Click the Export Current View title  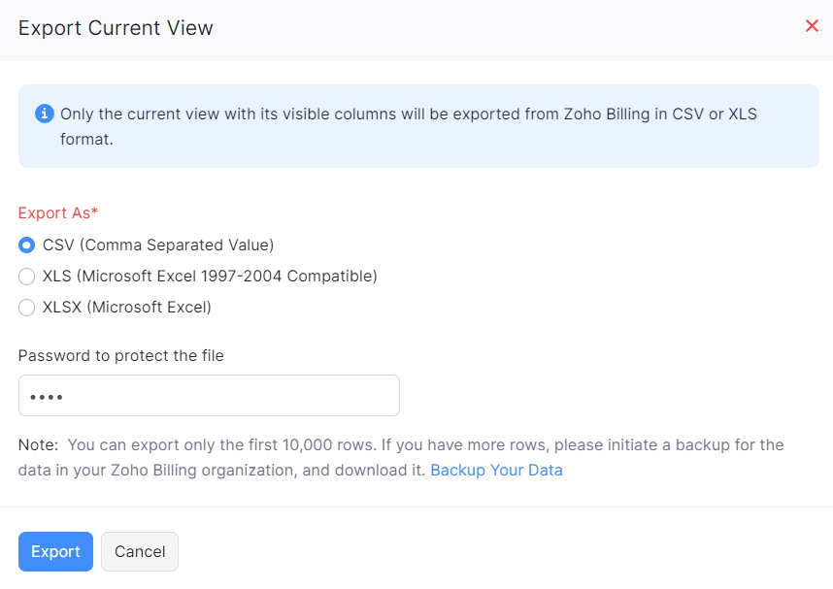pos(116,28)
